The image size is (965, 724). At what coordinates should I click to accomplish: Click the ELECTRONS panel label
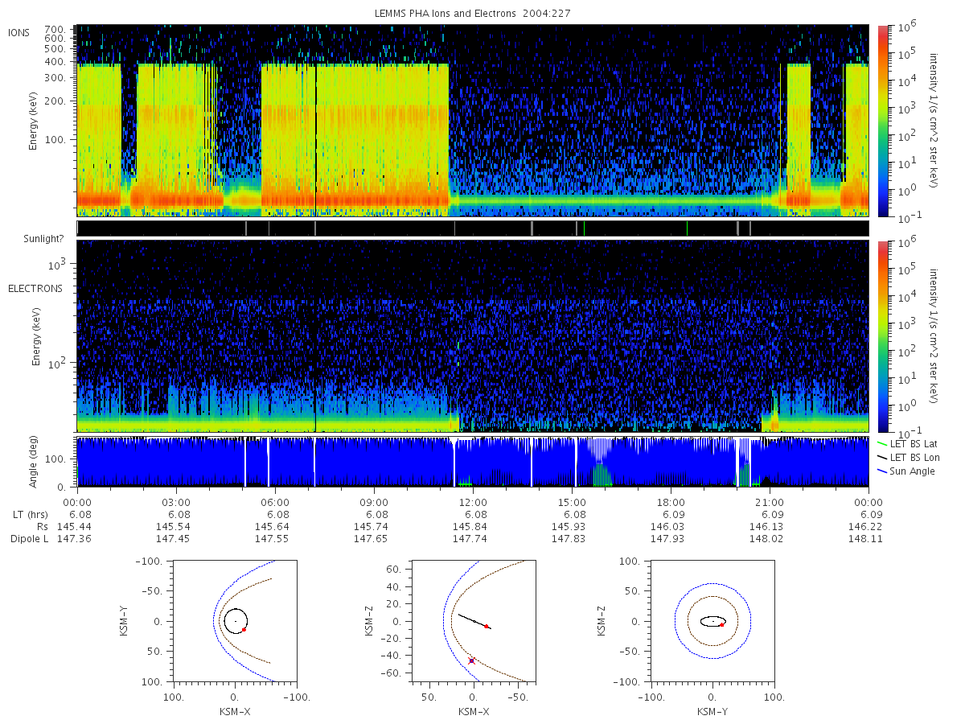coord(35,288)
